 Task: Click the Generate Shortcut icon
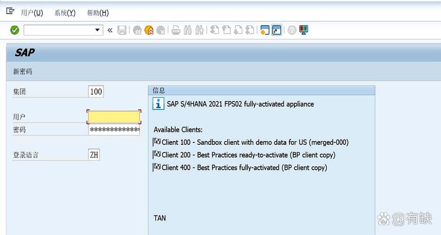[276, 30]
